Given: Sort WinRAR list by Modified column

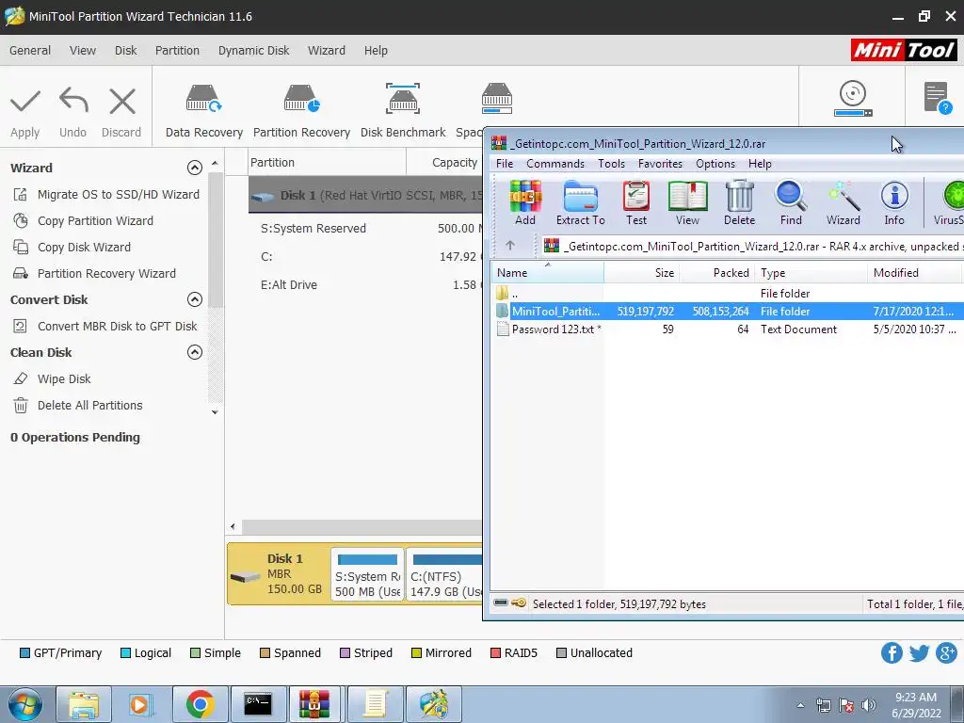Looking at the screenshot, I should [x=915, y=272].
